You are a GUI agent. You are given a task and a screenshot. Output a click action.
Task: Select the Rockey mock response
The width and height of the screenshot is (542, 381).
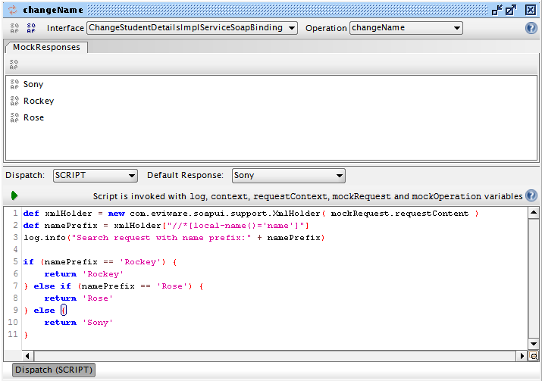(x=38, y=101)
